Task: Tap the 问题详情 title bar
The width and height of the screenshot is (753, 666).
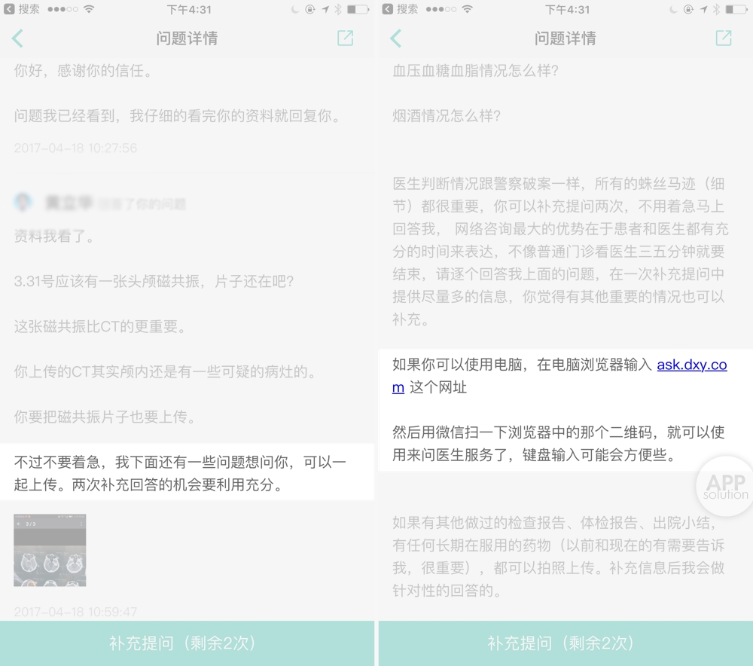Action: (187, 38)
